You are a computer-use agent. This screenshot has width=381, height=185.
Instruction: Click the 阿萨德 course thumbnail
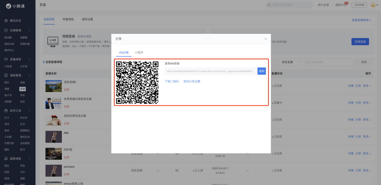click(x=53, y=154)
